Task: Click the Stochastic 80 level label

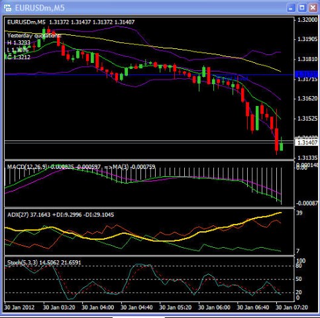Action: click(x=299, y=266)
